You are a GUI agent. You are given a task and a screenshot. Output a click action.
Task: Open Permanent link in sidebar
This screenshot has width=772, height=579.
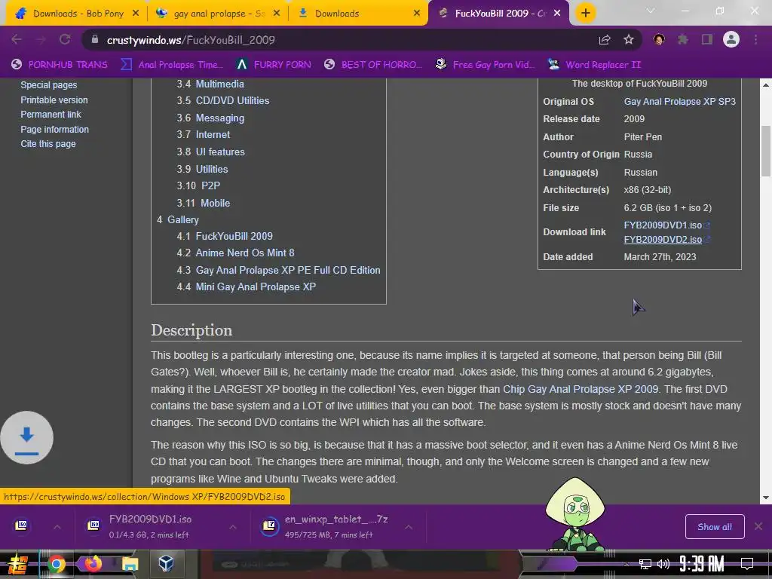pyautogui.click(x=51, y=115)
